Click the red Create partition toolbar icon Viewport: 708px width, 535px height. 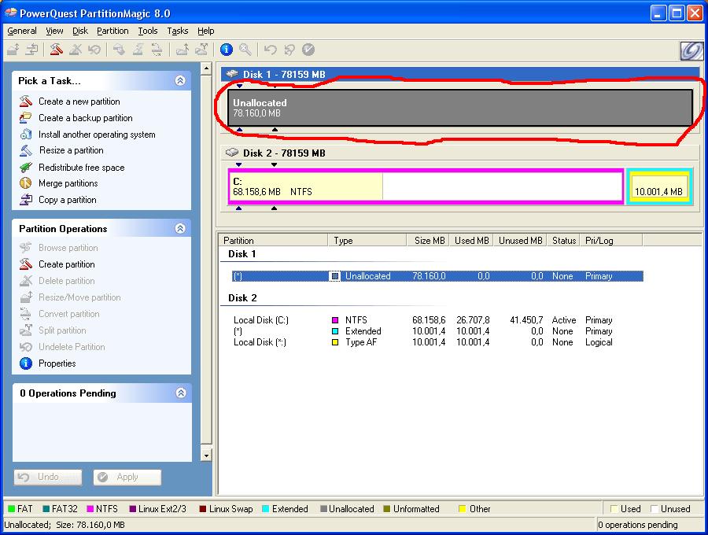(x=56, y=50)
